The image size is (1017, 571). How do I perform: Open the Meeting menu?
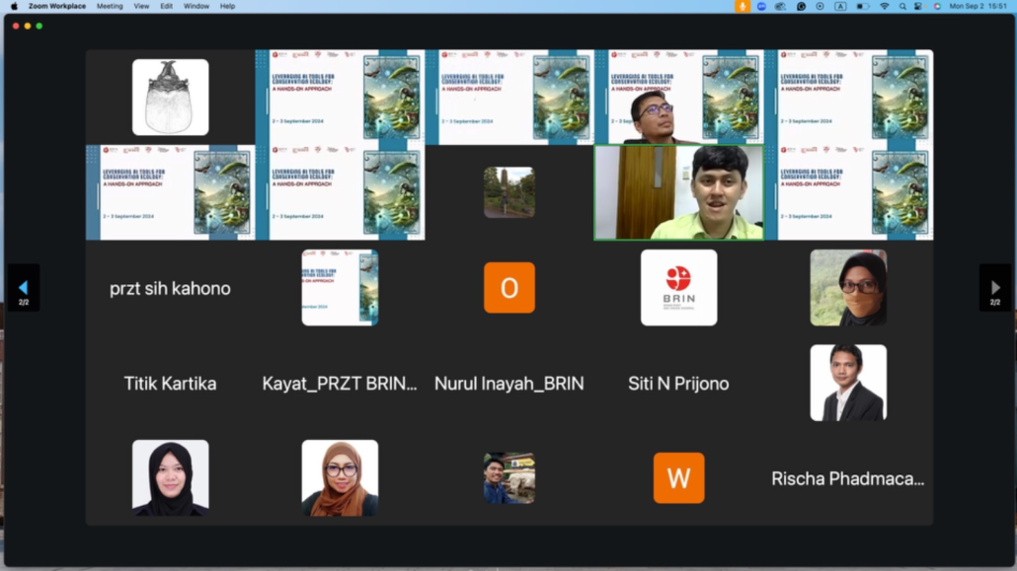(x=110, y=6)
